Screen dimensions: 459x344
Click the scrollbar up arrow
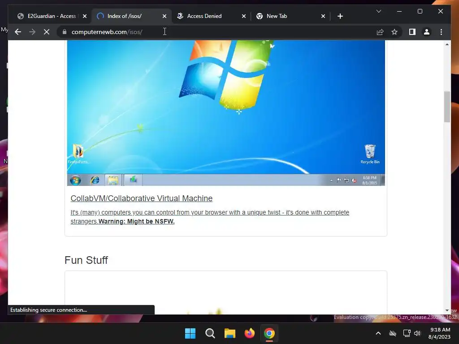pyautogui.click(x=447, y=44)
